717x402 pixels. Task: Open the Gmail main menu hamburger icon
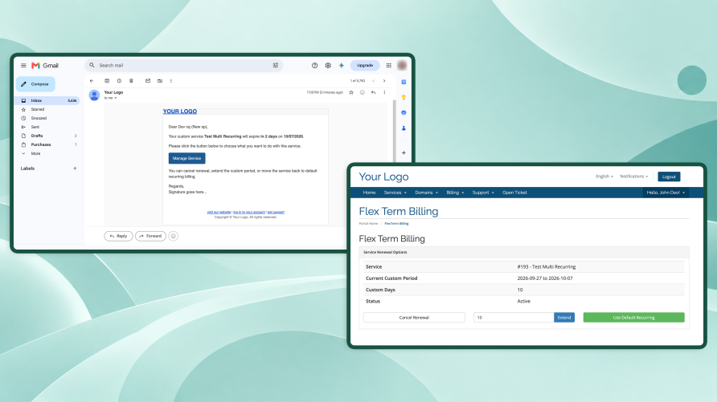(23, 65)
